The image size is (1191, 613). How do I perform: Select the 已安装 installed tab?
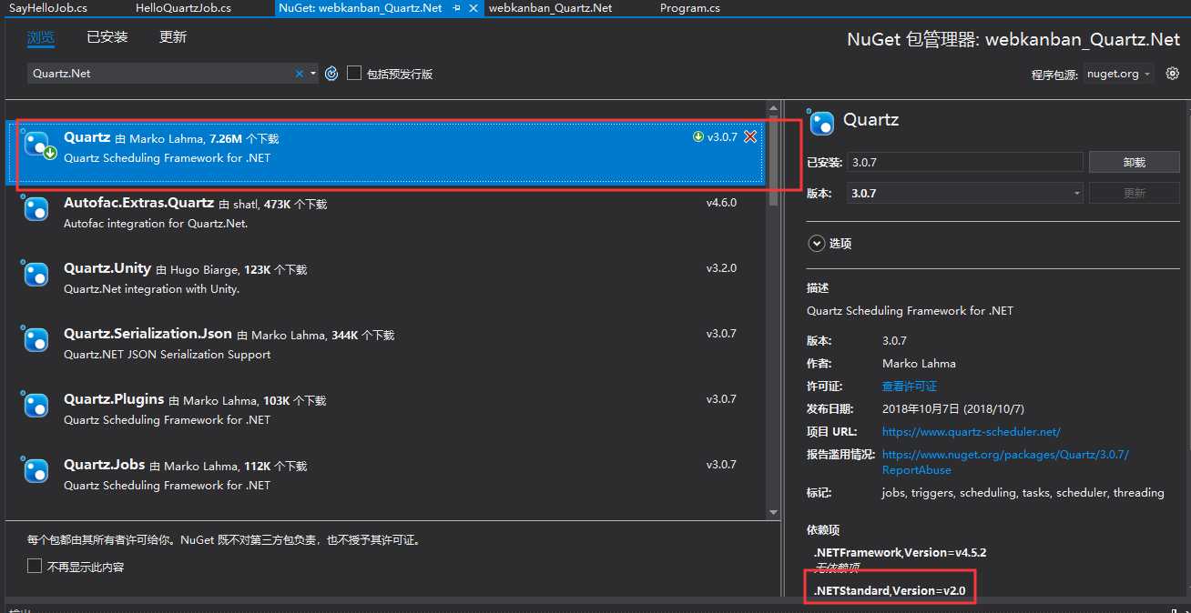(x=107, y=37)
